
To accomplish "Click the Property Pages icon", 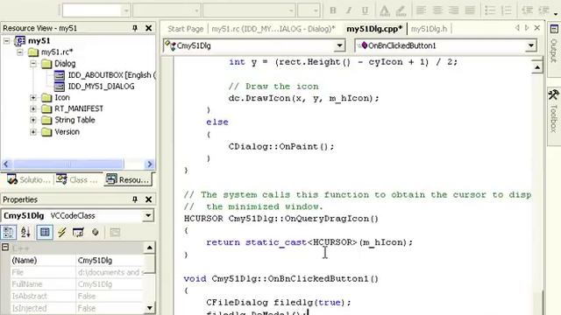I will pos(115,233).
